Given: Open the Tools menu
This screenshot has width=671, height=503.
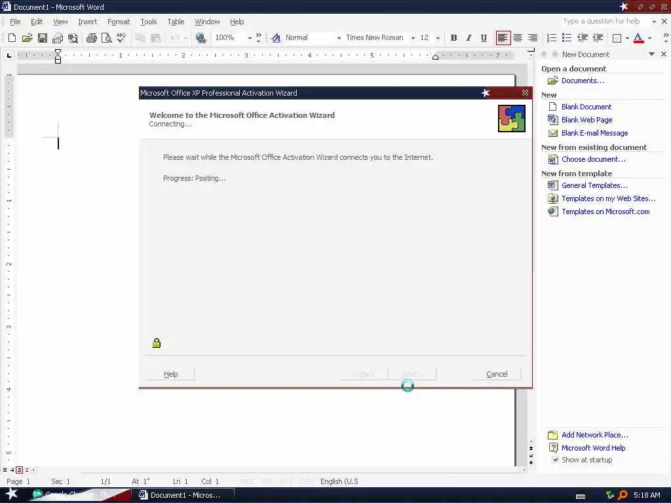Looking at the screenshot, I should point(149,22).
